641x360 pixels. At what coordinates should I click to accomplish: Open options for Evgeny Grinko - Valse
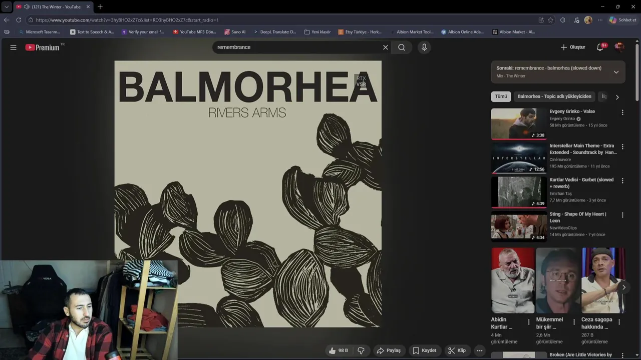click(x=622, y=112)
